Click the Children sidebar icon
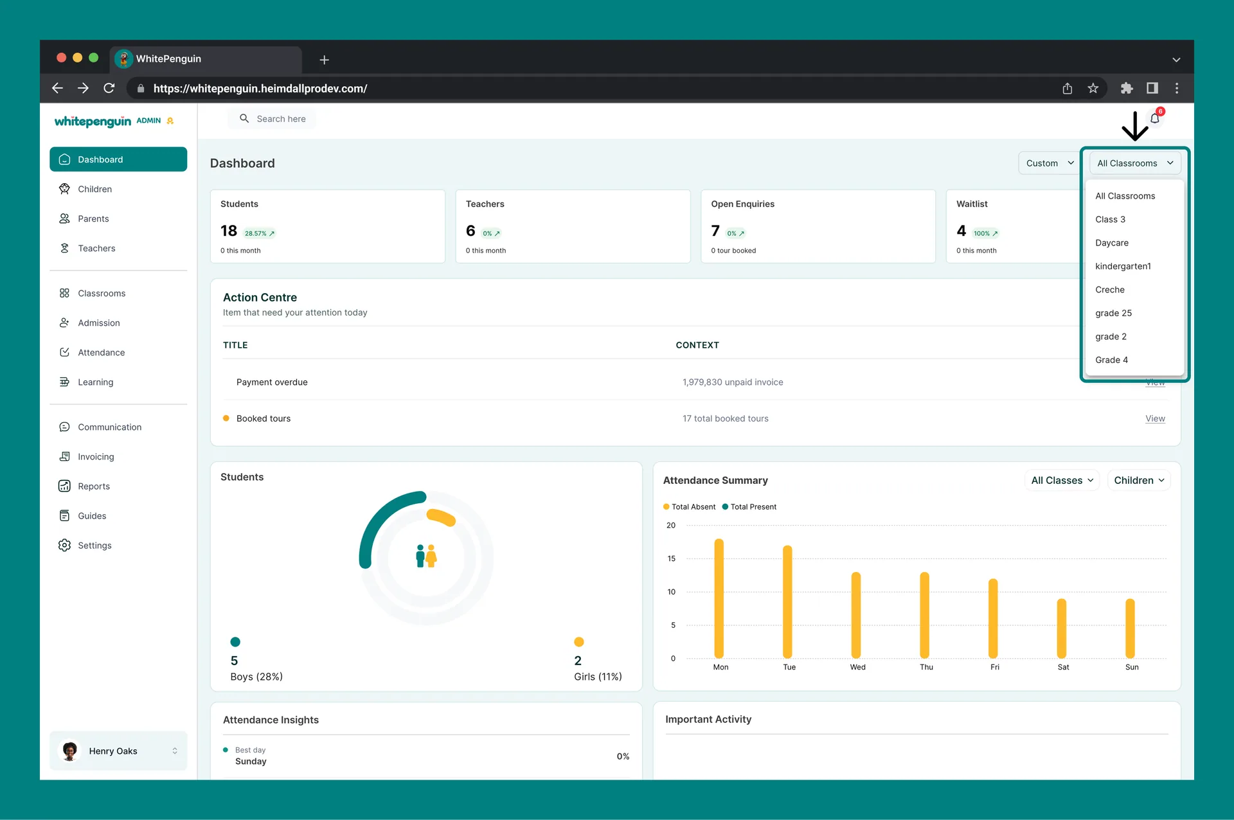Screen dimensions: 1234x820 (64, 189)
